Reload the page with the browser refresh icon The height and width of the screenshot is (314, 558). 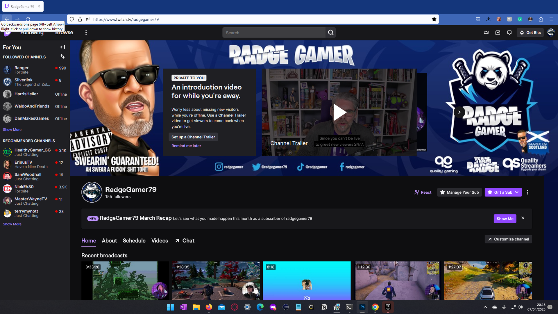tap(28, 19)
